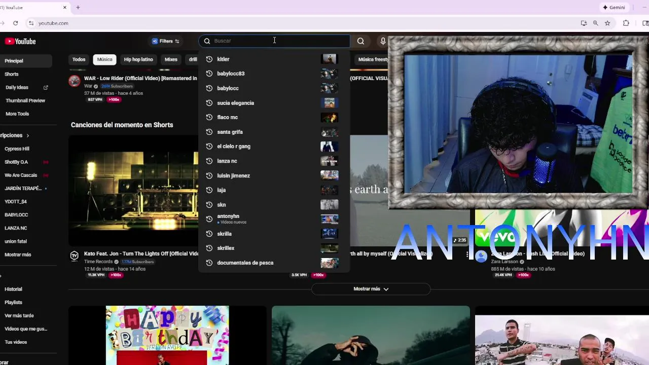Open the Kato Turn The Lights Off thumbnail
The height and width of the screenshot is (365, 649).
[133, 190]
